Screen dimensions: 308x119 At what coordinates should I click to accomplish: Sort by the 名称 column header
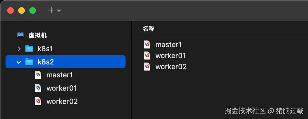tap(148, 29)
